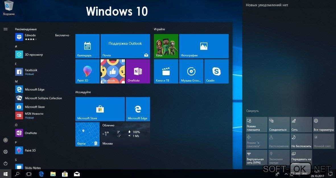
Task: Click the F letter header in app list
Action: (x=16, y=64)
